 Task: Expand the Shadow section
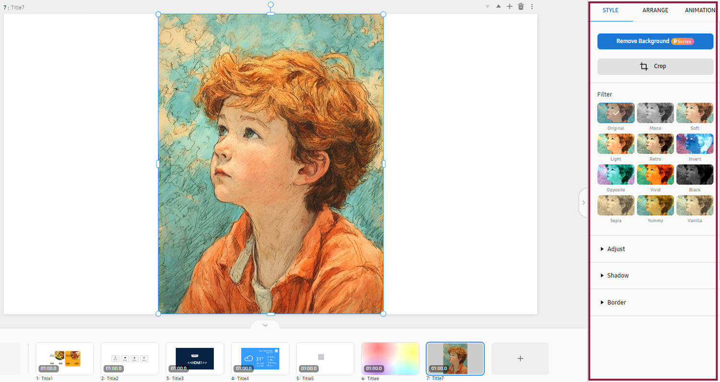click(617, 276)
